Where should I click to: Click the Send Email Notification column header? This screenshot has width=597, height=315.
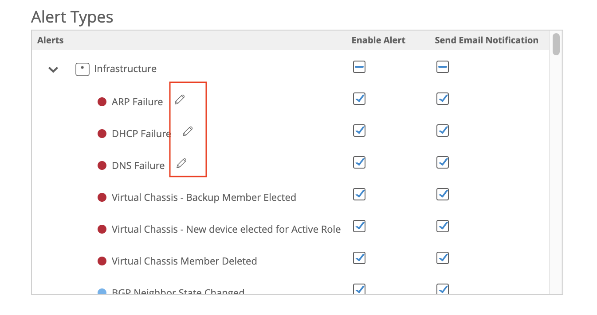[486, 40]
